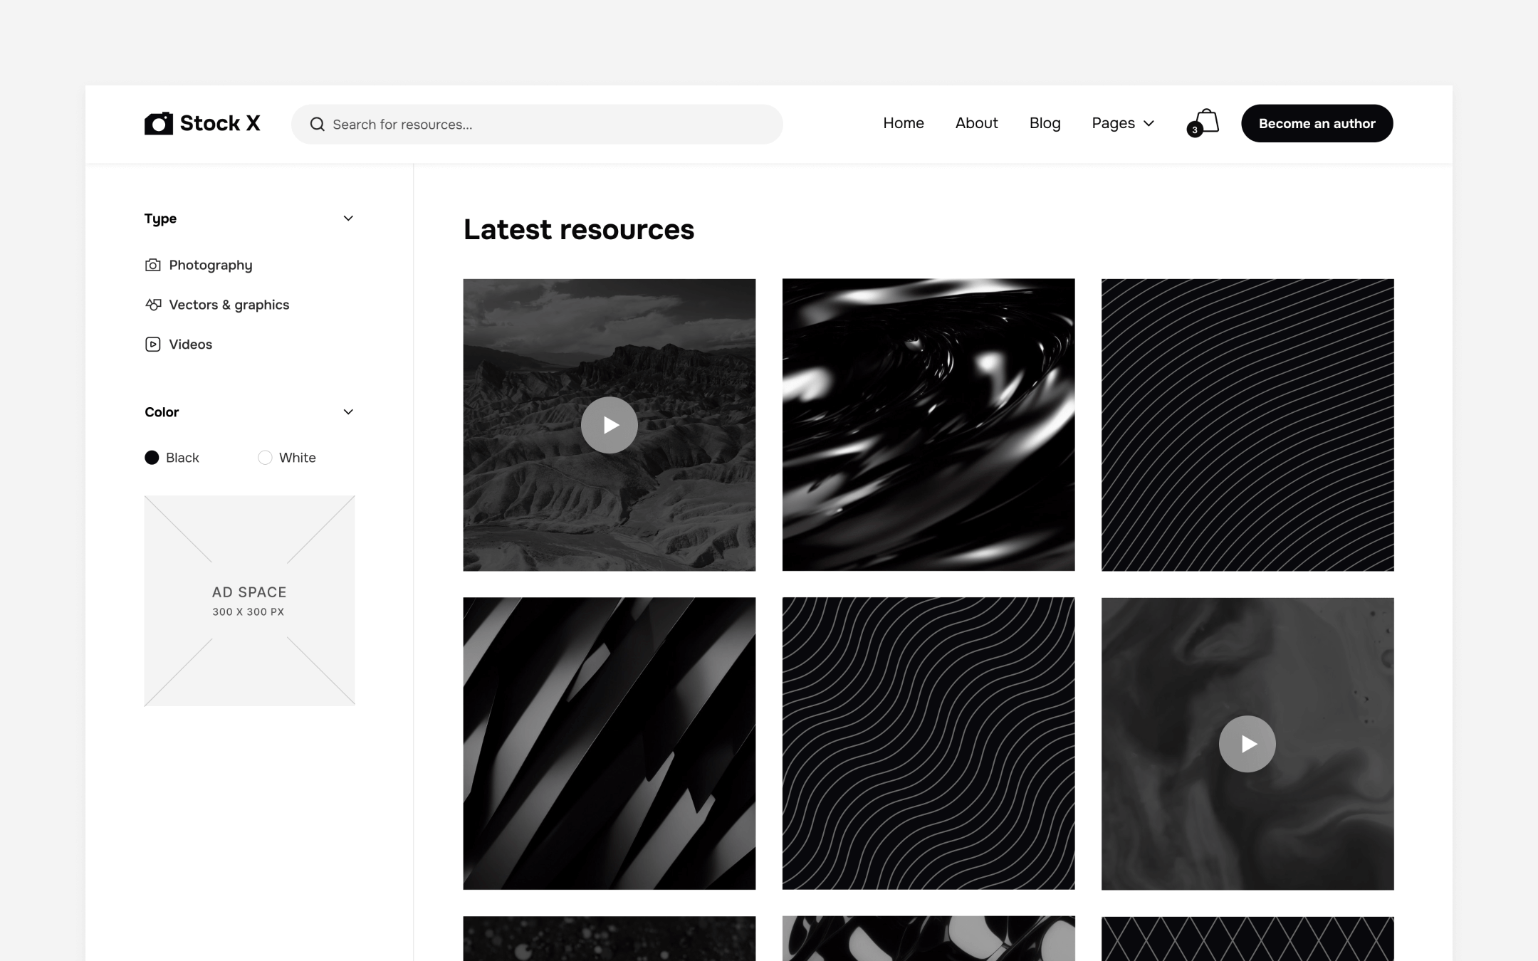Click the Stock X brand name

(220, 123)
